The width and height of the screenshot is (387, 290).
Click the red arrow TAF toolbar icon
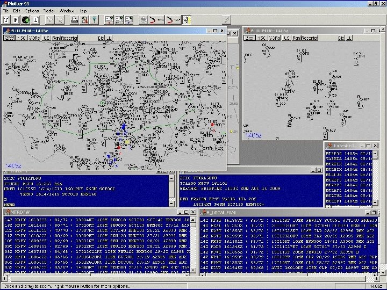[x=173, y=20]
